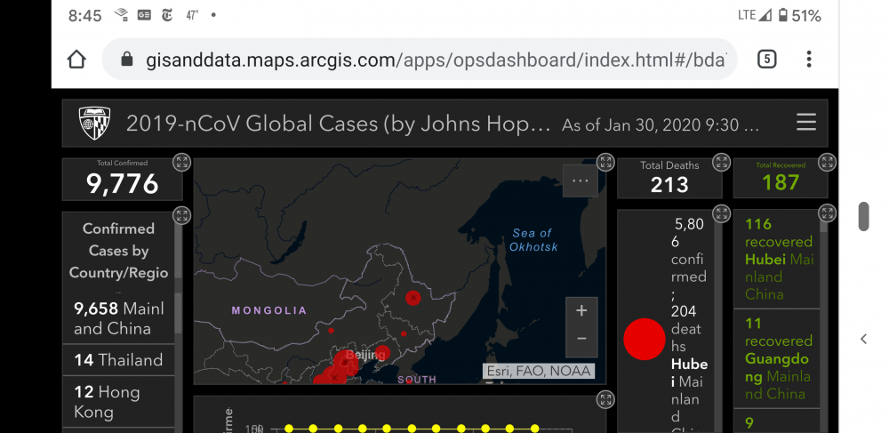Click the Sea of Okhotsk label
The height and width of the screenshot is (433, 889).
[533, 240]
